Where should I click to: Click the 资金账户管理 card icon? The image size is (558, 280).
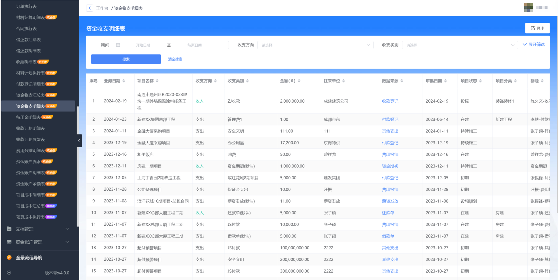(x=9, y=242)
